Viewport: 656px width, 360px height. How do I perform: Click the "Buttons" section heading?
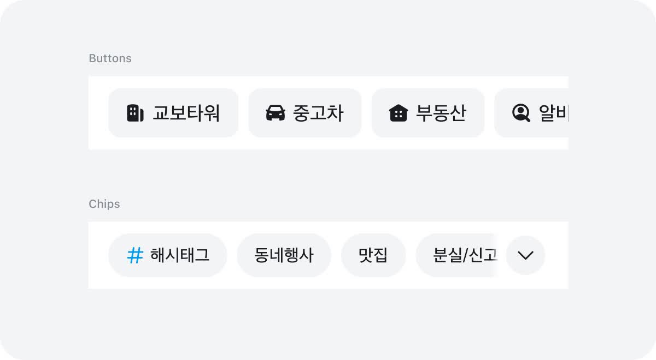(x=110, y=58)
